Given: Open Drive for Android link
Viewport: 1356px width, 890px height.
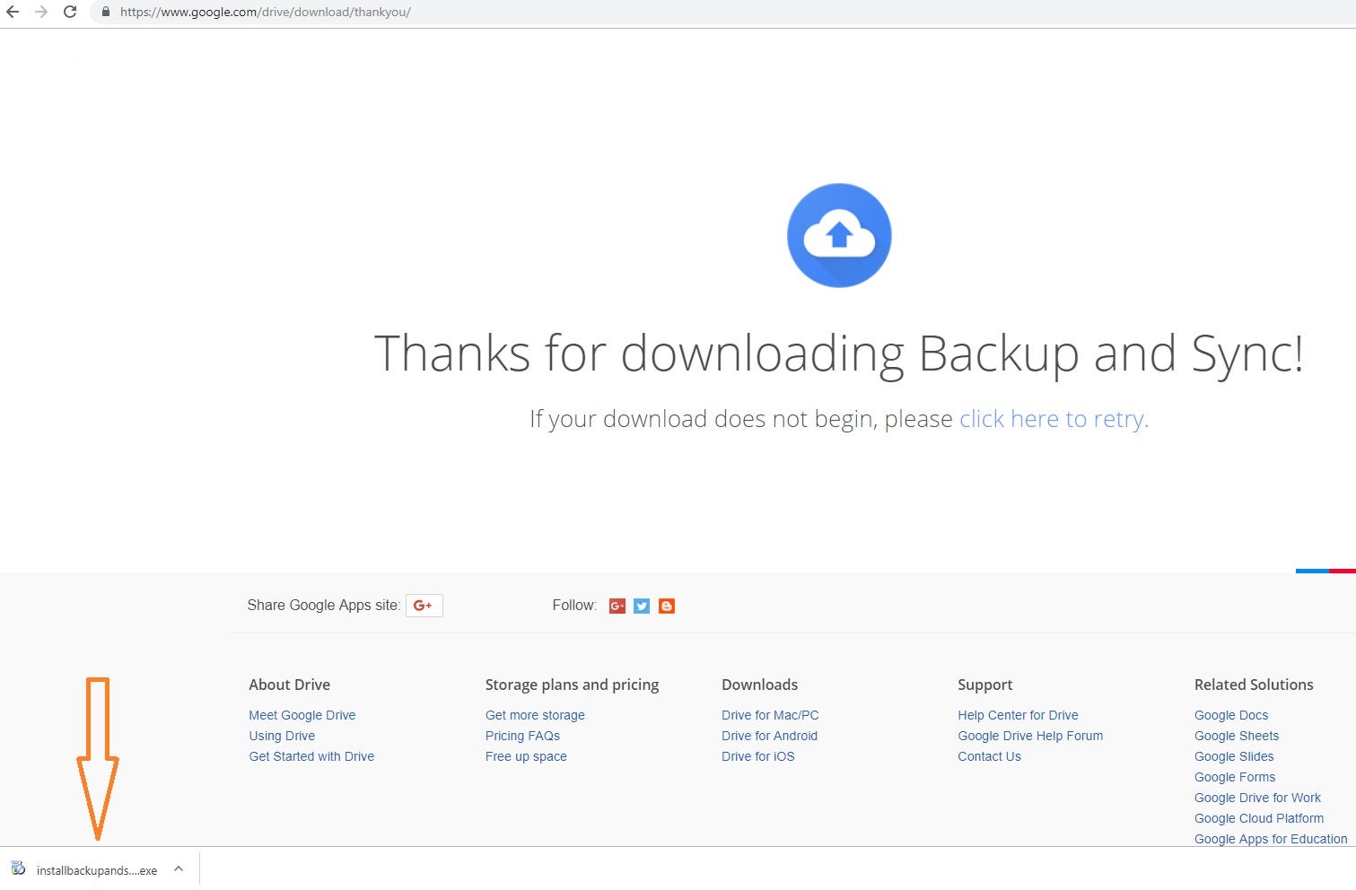Looking at the screenshot, I should [769, 736].
